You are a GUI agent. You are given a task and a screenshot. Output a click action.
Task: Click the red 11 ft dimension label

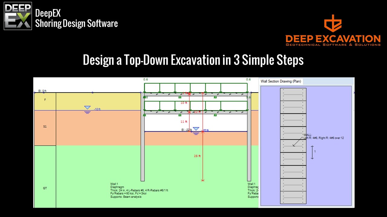pyautogui.click(x=184, y=122)
